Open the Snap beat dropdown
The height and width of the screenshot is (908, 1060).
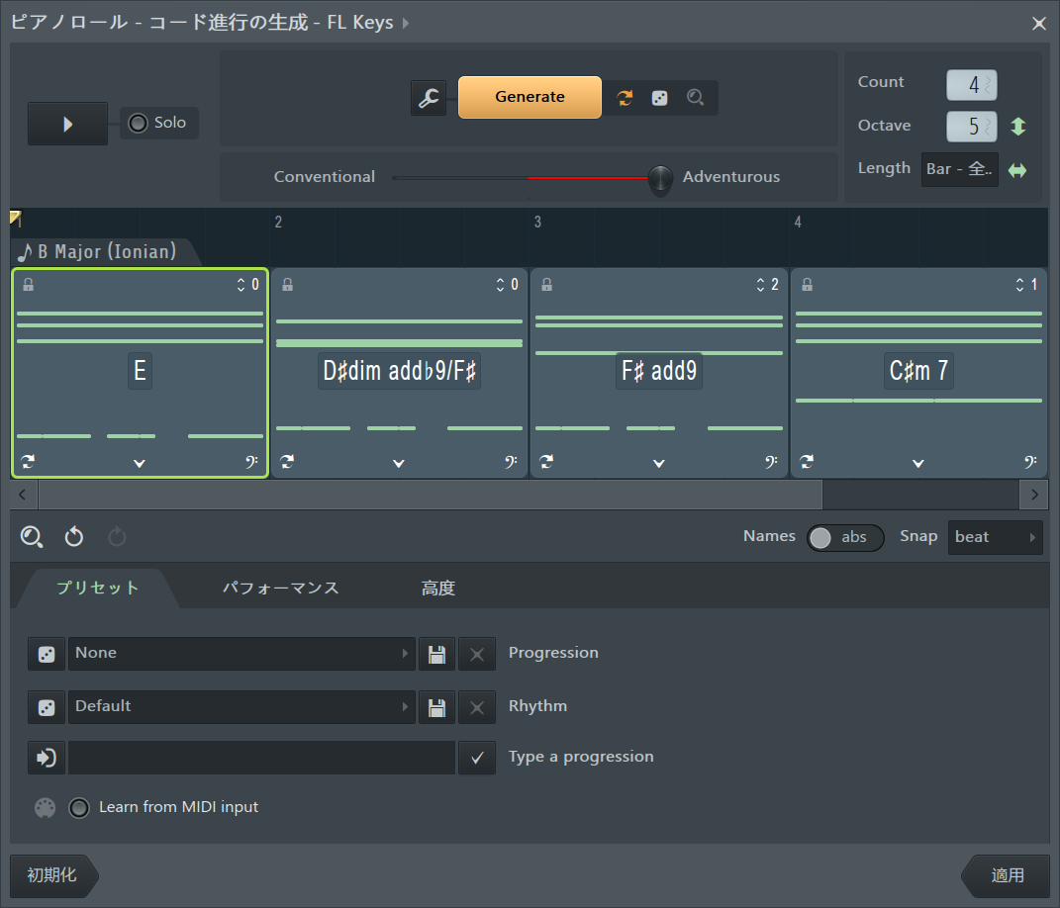[x=995, y=537]
